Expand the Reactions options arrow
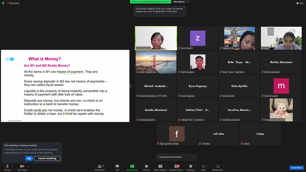The image size is (306, 172). [195, 166]
